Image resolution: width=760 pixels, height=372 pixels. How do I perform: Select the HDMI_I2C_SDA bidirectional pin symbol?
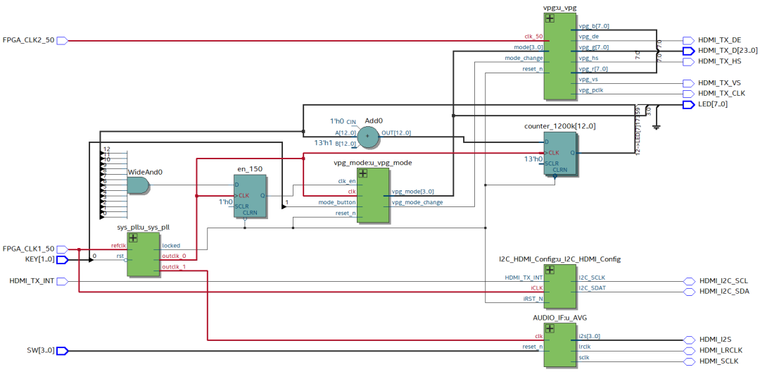(689, 292)
